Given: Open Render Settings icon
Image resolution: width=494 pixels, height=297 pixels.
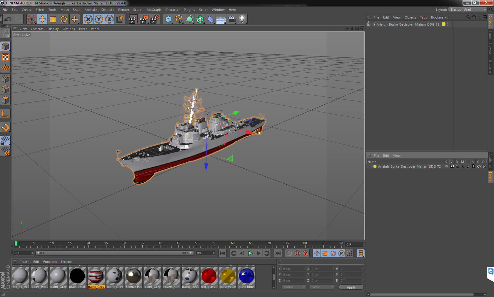Looking at the screenshot, I should pos(155,19).
